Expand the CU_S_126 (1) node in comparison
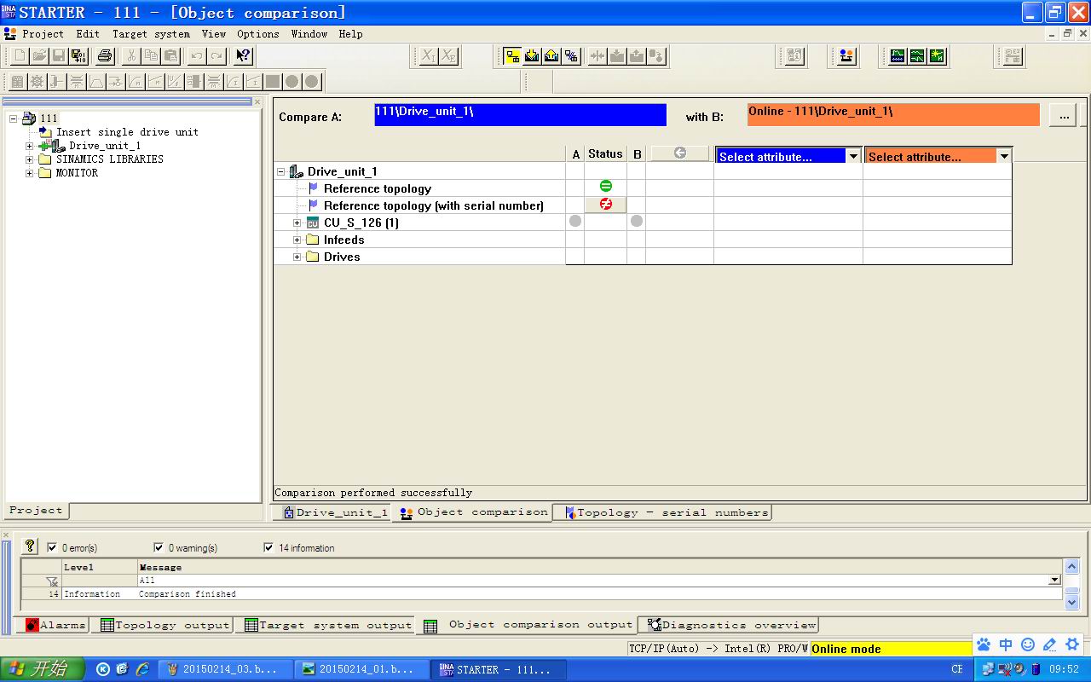Viewport: 1091px width, 682px height. (297, 223)
